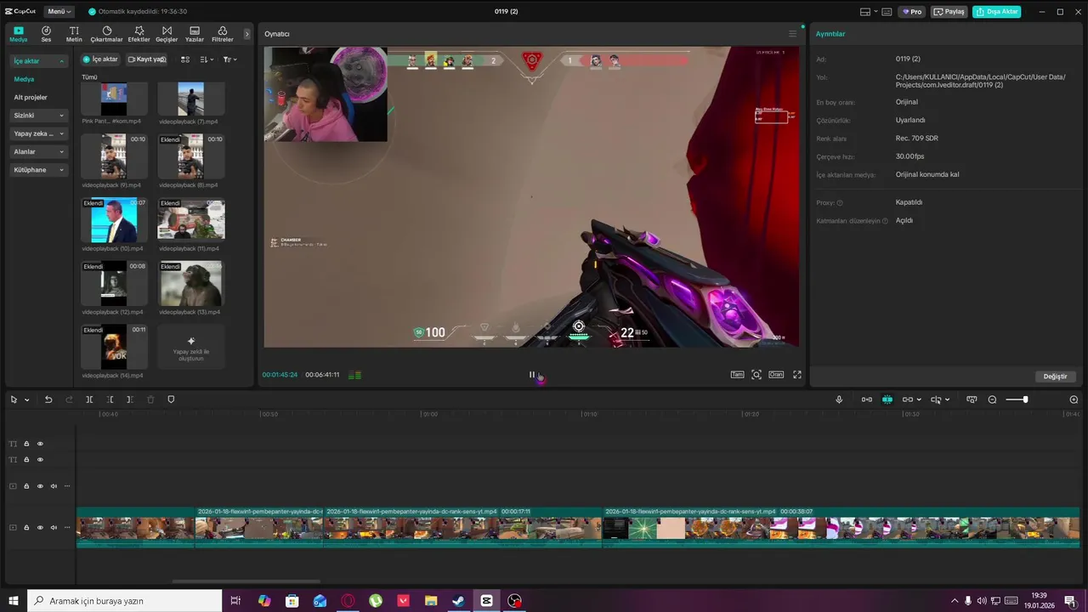This screenshot has width=1088, height=612.
Task: Add a marker on the timeline
Action: 171,399
